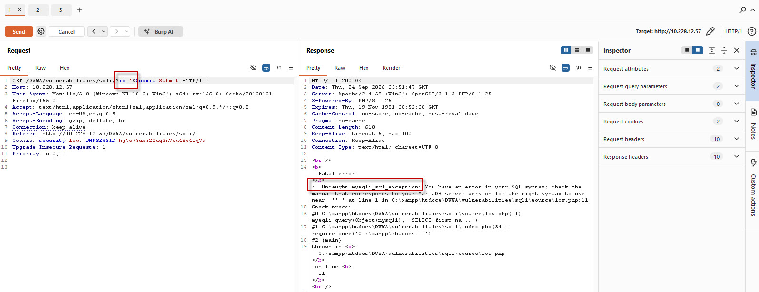Screen dimensions: 759x292
Task: Click the Cancel button
Action: coord(67,32)
